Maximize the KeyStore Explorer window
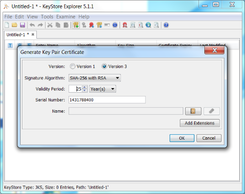The image size is (245, 194). pos(216,4)
